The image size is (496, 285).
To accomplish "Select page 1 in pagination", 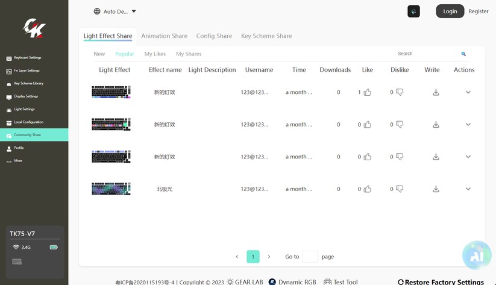I will coord(253,257).
